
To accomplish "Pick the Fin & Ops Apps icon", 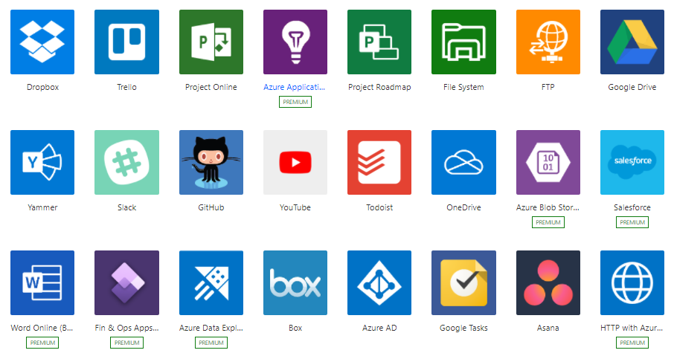I will tap(126, 282).
